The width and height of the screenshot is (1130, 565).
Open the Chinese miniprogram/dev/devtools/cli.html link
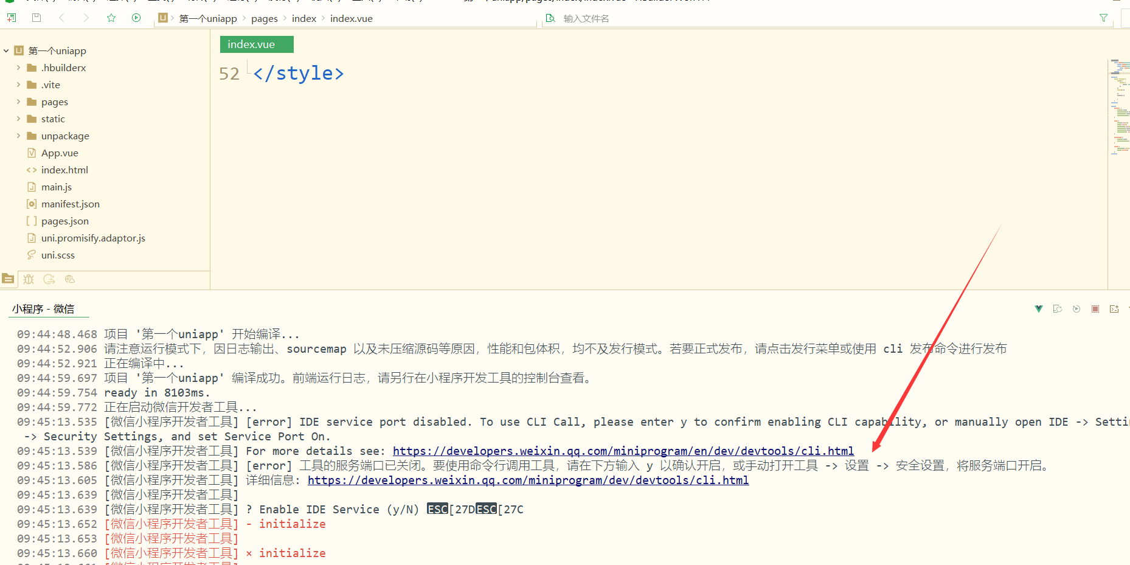pos(528,480)
